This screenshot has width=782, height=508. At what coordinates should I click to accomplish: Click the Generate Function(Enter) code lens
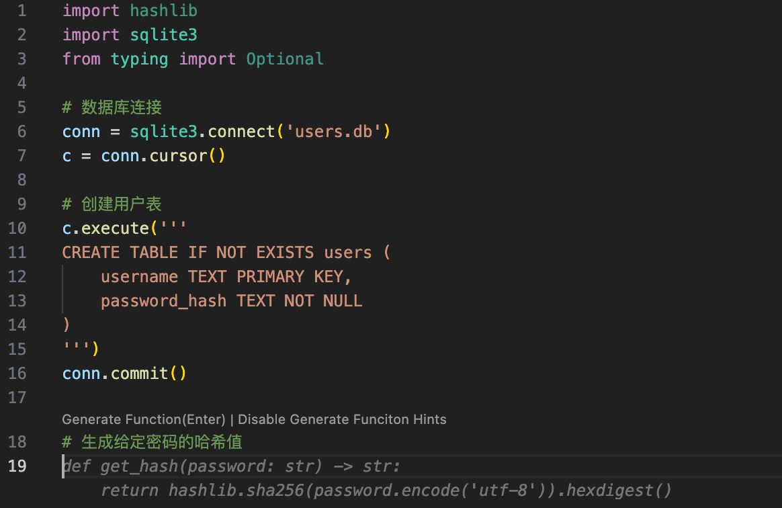coord(143,419)
